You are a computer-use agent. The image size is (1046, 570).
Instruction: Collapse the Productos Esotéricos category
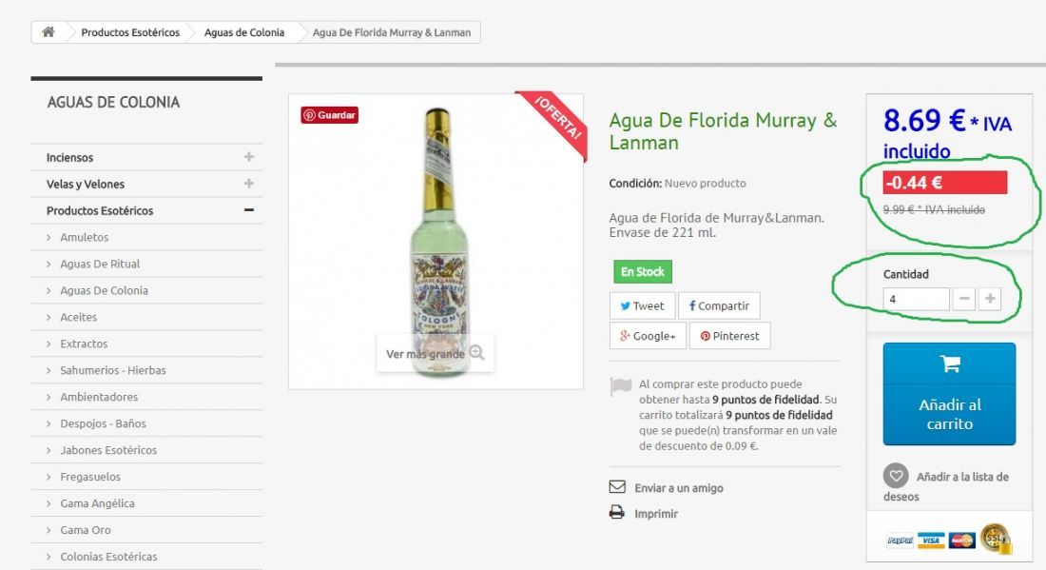point(249,210)
